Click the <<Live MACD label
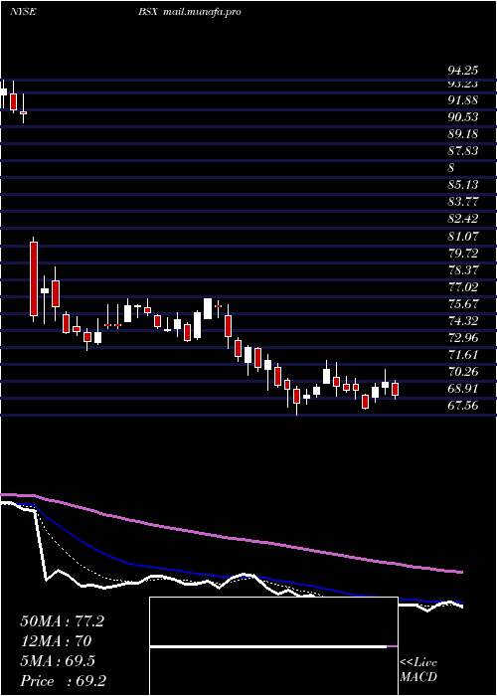 tap(418, 669)
